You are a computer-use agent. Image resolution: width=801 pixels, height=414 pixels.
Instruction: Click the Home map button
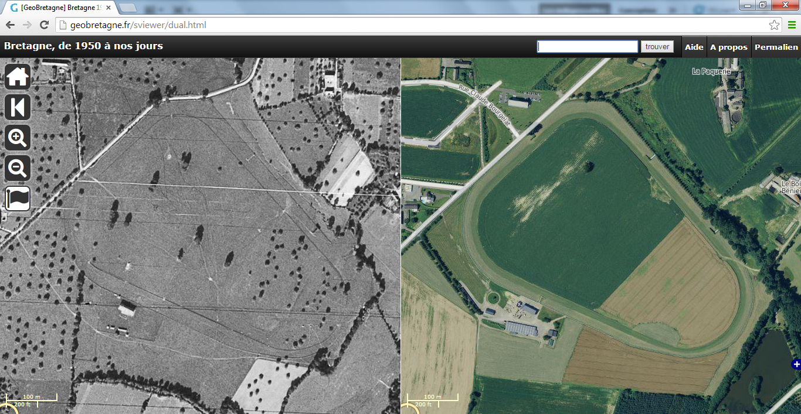click(x=18, y=76)
